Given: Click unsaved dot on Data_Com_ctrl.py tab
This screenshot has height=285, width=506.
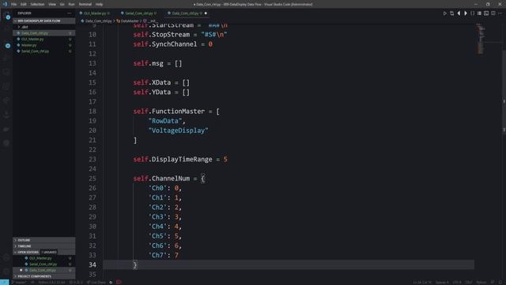Looking at the screenshot, I should tap(206, 13).
